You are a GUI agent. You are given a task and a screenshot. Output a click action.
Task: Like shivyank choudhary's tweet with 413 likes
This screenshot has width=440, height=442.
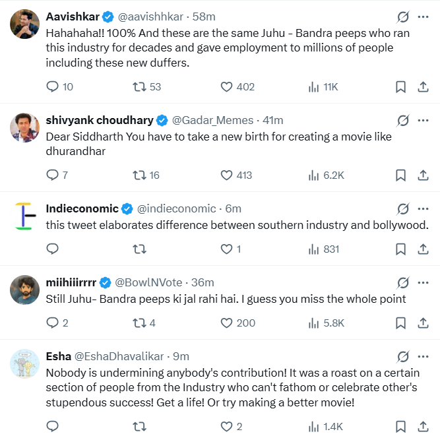pyautogui.click(x=226, y=175)
